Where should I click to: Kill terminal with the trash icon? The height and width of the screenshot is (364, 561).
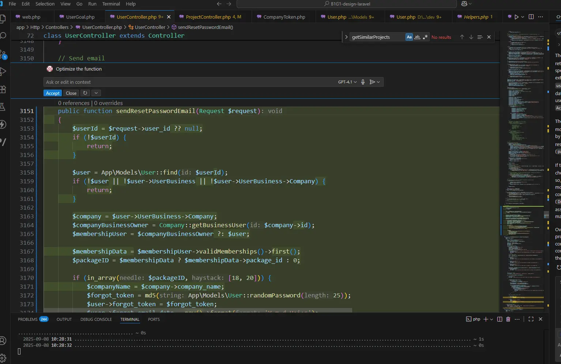pos(508,319)
